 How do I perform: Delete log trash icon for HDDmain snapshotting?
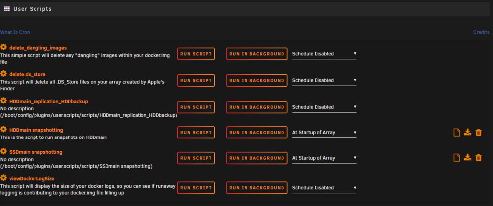coord(479,133)
